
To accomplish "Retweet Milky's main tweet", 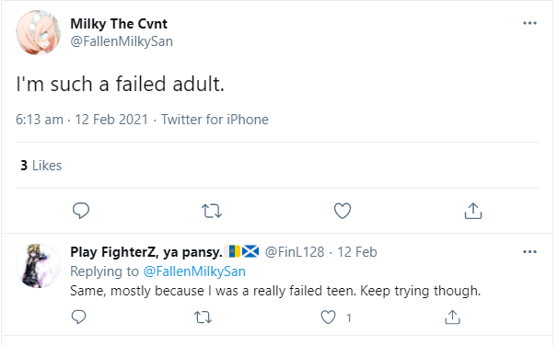I will click(212, 211).
